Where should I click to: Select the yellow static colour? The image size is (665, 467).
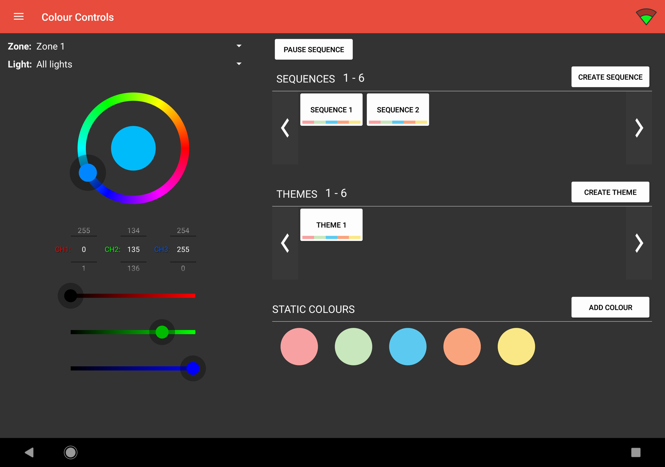pyautogui.click(x=516, y=346)
